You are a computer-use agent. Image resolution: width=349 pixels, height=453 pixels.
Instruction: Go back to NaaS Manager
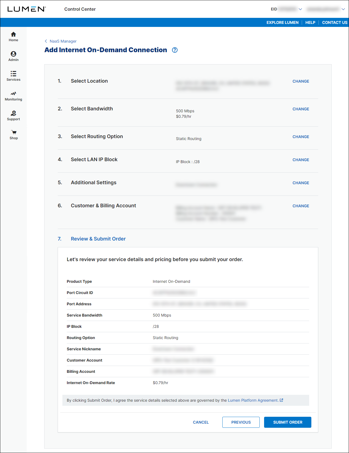[63, 41]
